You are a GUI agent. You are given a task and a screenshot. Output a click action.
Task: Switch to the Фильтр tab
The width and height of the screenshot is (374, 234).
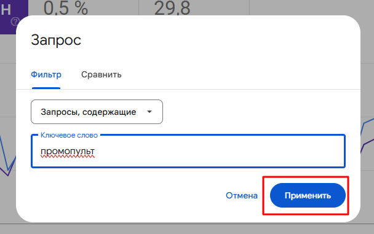tap(46, 74)
